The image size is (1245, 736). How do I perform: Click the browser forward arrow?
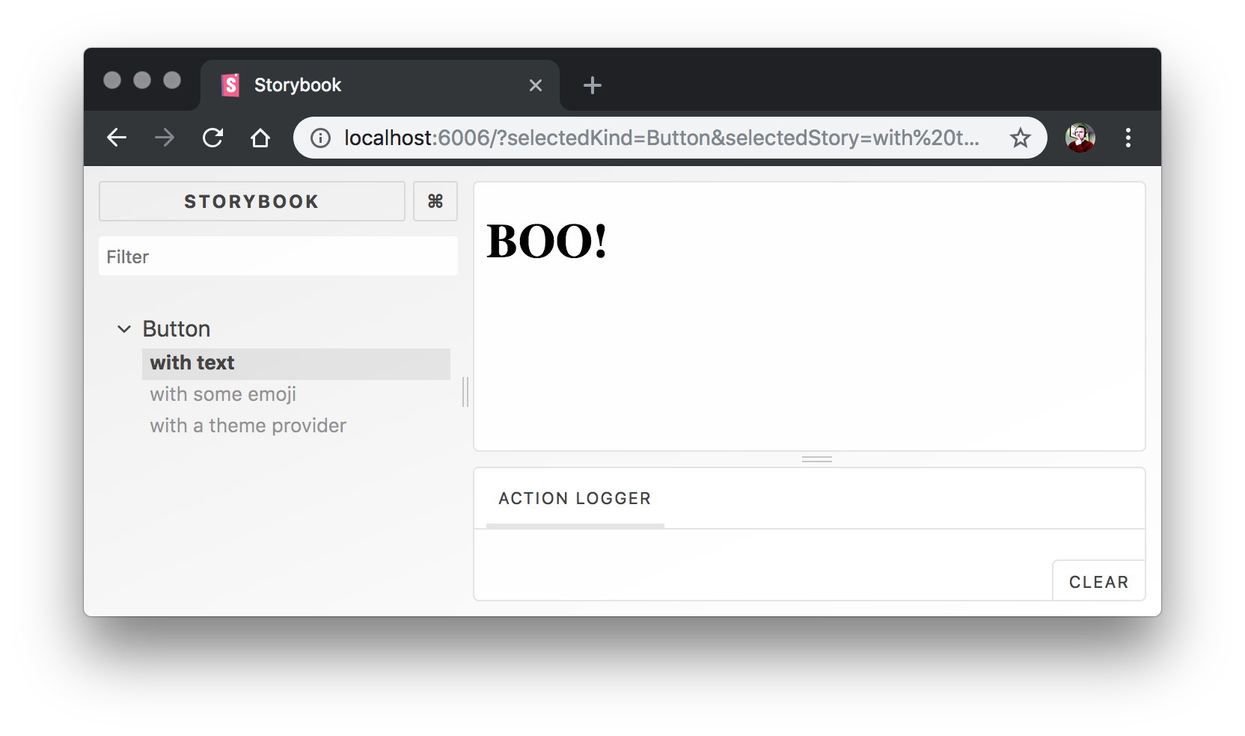coord(165,138)
